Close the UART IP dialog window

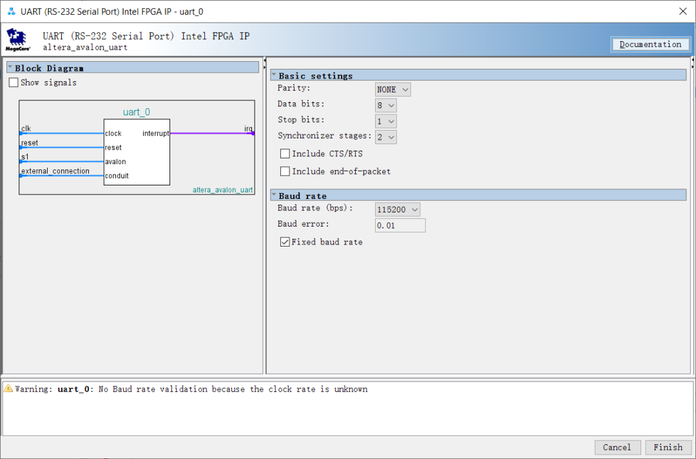coord(682,11)
